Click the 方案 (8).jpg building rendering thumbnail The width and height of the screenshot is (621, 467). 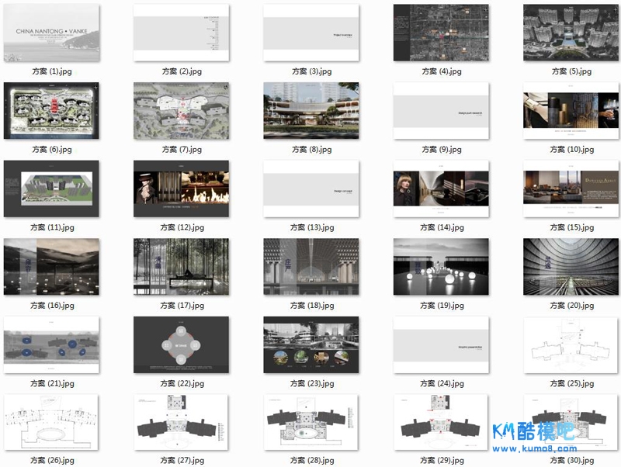click(311, 111)
